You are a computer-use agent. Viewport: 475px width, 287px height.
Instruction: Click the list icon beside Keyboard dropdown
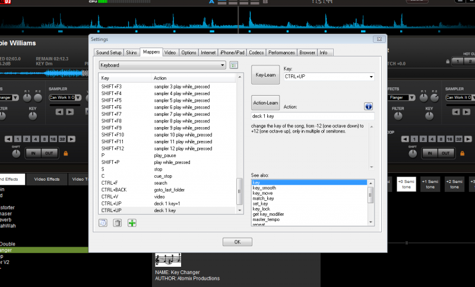(233, 65)
